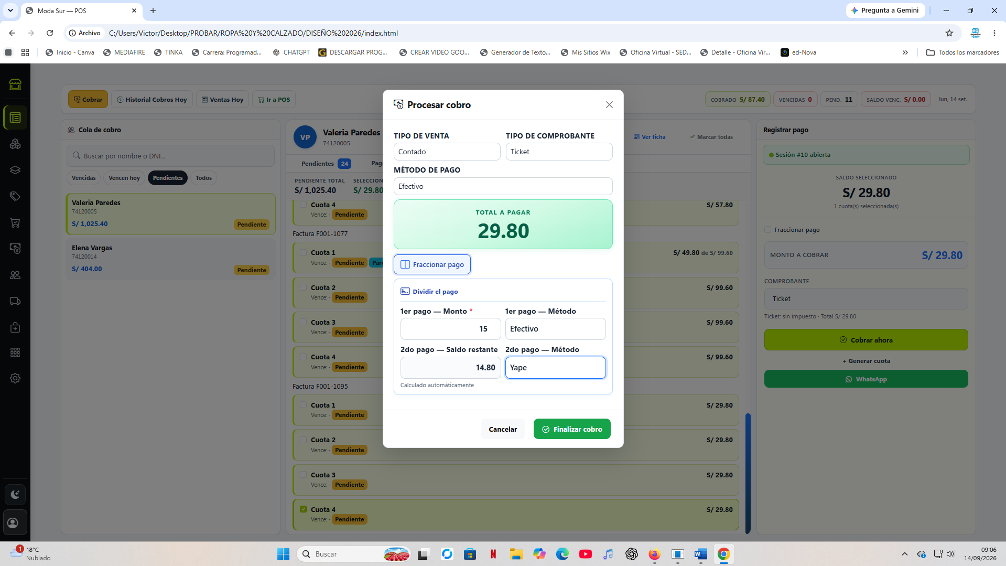
Task: Click the WhatsApp button
Action: 866,379
